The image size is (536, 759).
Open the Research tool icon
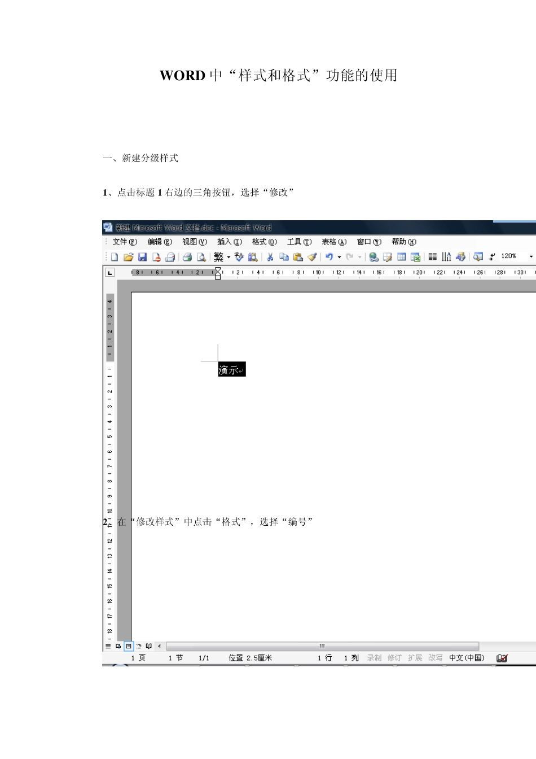[x=253, y=257]
